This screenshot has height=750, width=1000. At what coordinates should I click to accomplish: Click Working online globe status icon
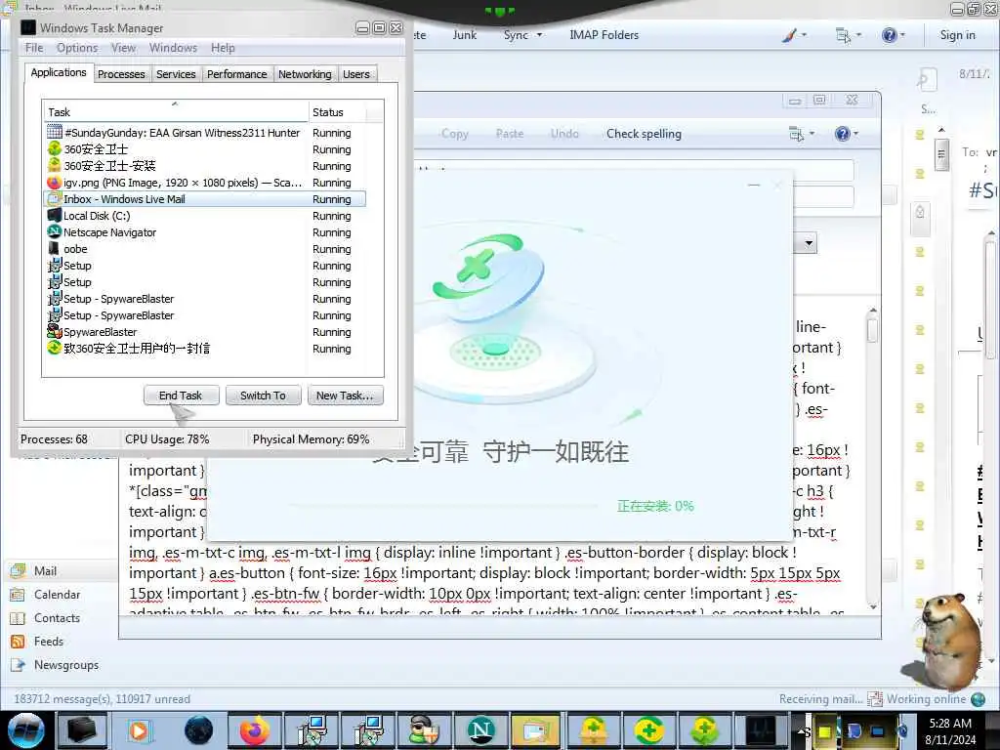point(978,699)
